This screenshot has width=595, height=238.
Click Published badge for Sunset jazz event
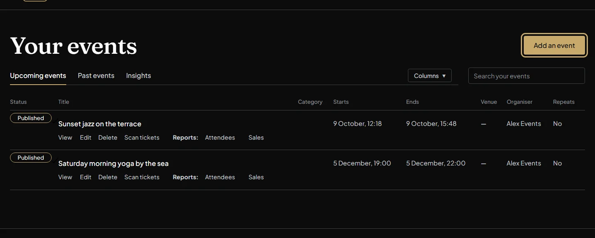tap(31, 118)
